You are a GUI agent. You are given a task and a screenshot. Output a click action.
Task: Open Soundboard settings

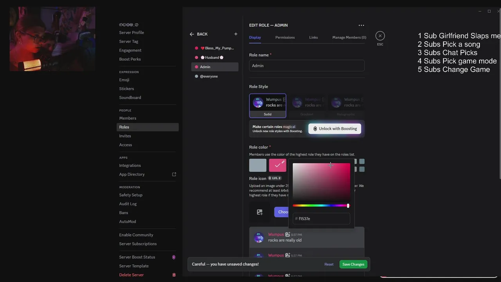click(x=130, y=98)
